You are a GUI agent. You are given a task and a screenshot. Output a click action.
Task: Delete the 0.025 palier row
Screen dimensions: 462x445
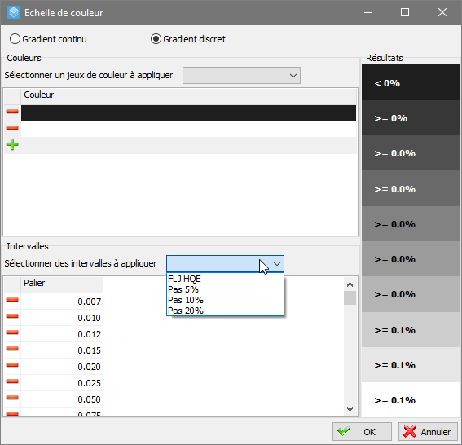[12, 381]
